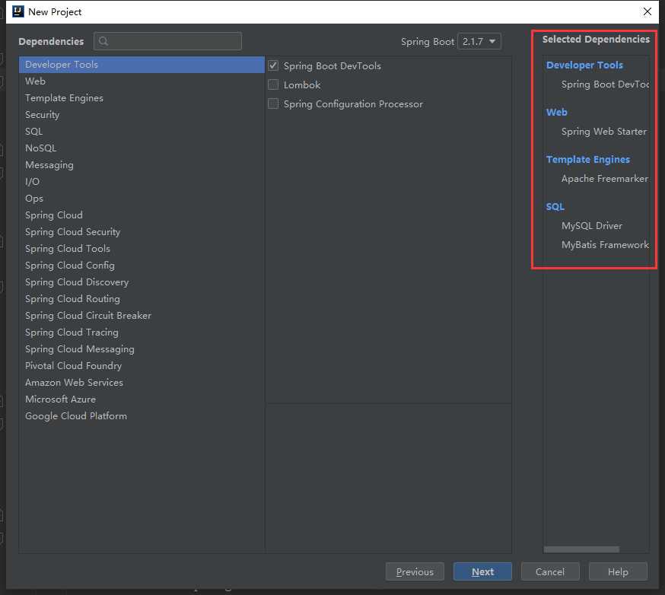Select Spring Web Starter selected dependency
This screenshot has height=595, width=665.
click(x=604, y=132)
